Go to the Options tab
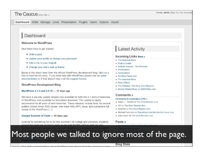 pos(104,22)
